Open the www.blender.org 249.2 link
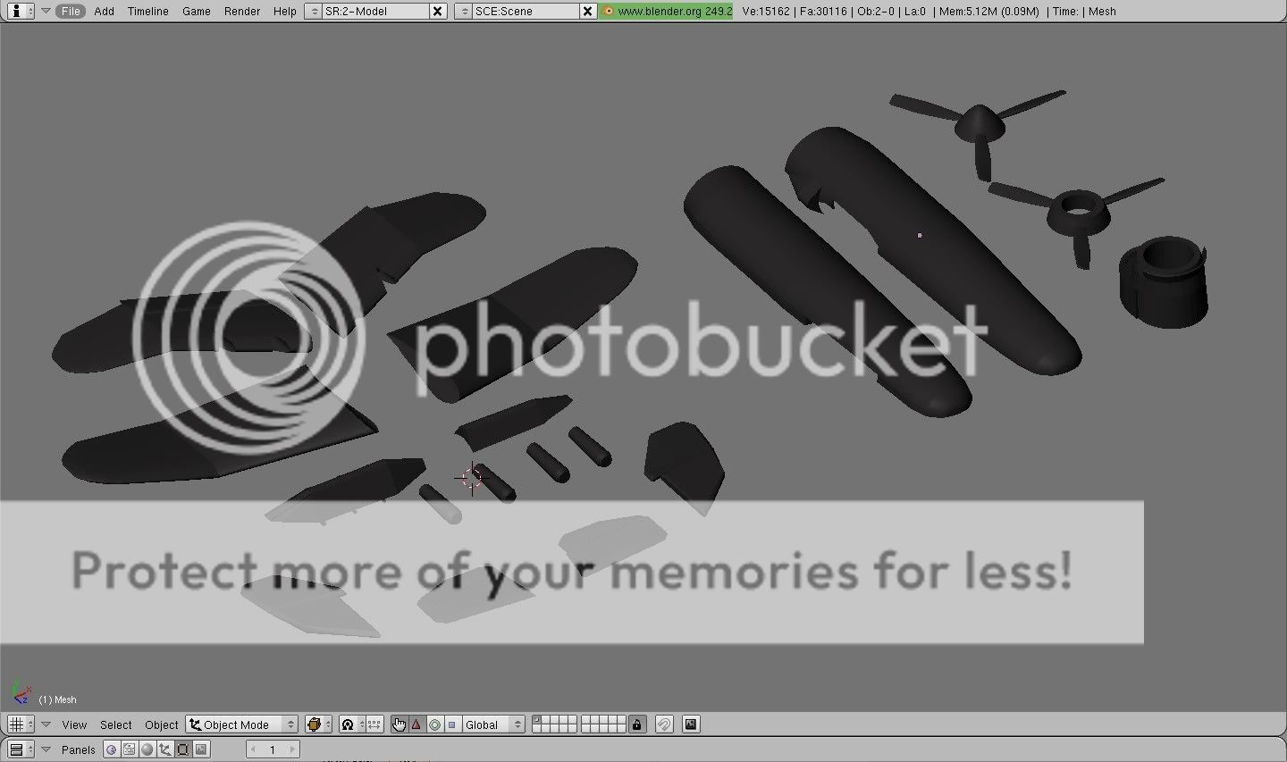 [667, 11]
